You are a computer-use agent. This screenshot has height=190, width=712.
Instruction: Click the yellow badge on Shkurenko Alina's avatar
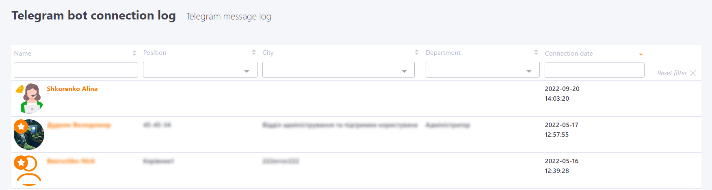pyautogui.click(x=19, y=89)
